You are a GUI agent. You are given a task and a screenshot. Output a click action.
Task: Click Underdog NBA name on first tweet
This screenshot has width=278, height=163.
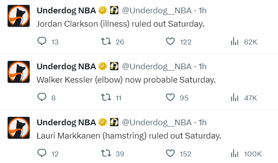tap(66, 11)
